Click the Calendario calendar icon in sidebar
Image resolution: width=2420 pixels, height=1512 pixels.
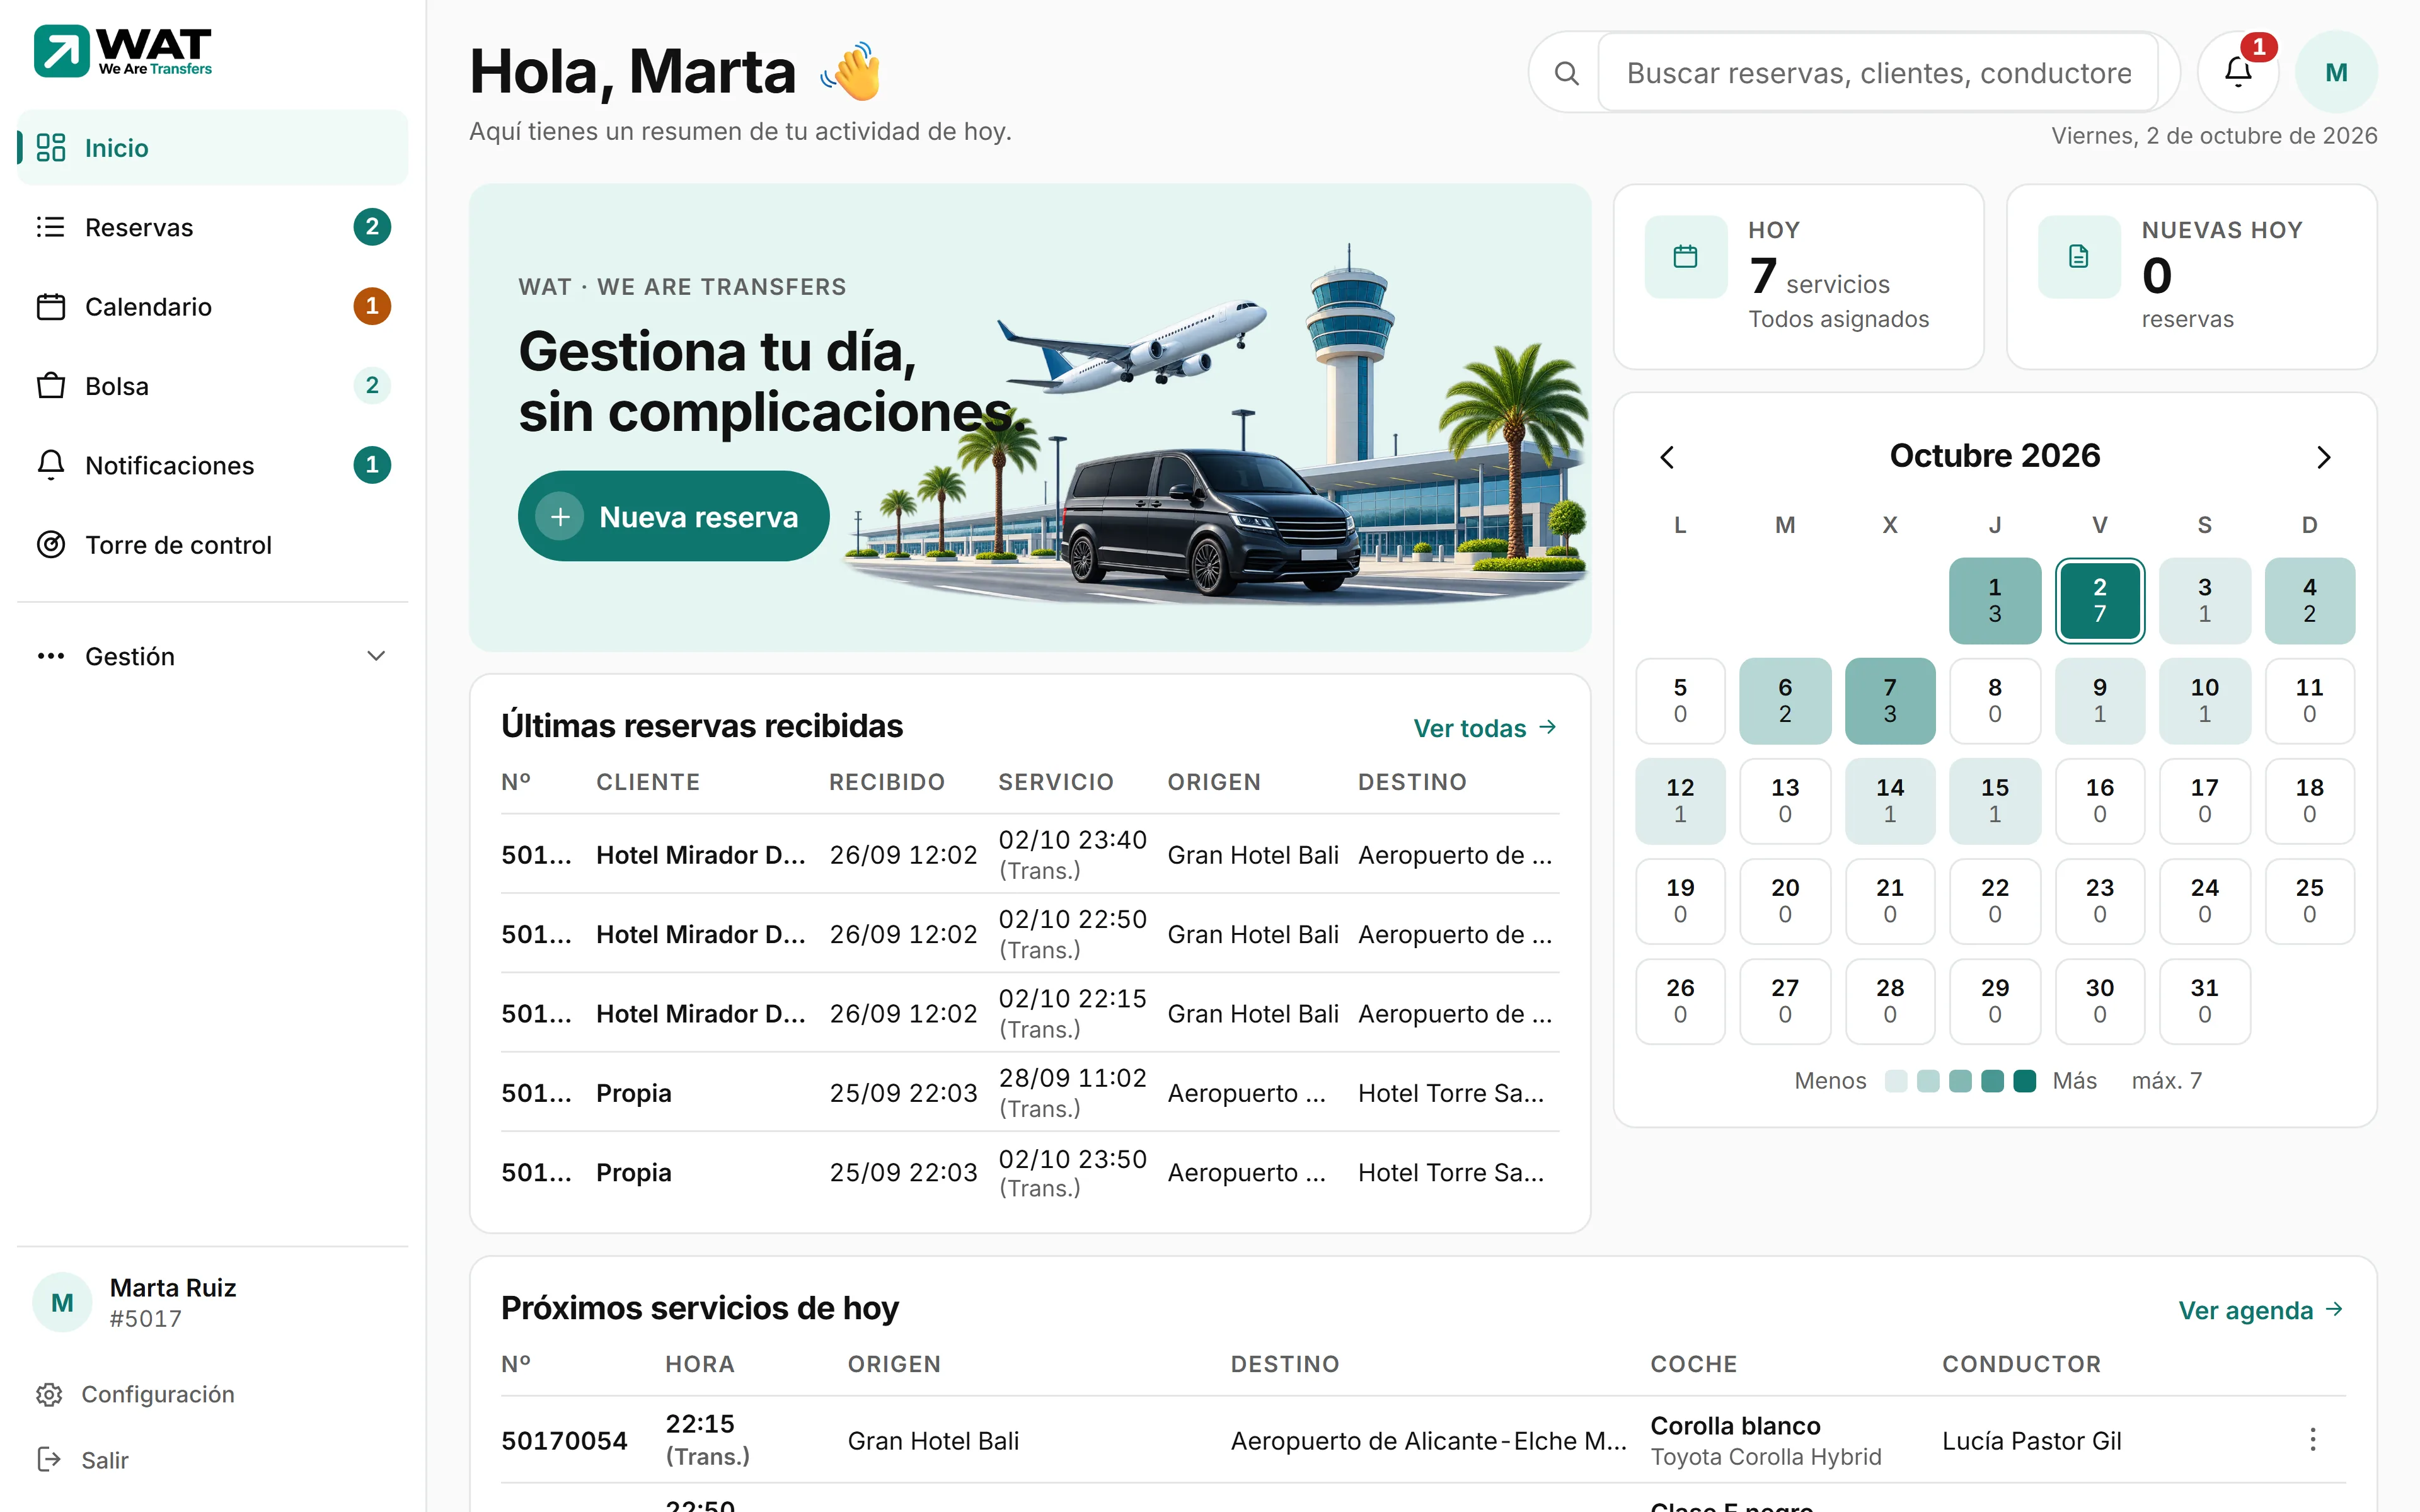51,306
